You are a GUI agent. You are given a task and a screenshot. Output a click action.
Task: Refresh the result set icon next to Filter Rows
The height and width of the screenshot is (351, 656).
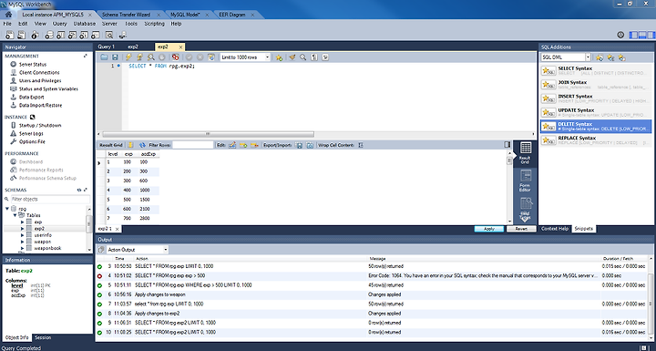coord(142,145)
